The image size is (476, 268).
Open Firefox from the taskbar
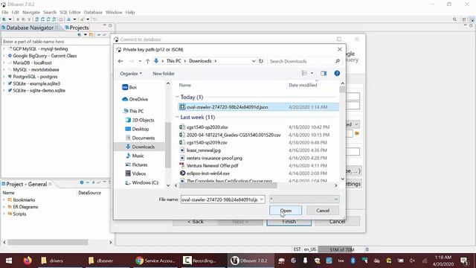coord(28,261)
